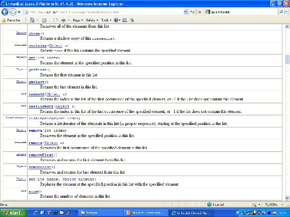Open the set(int index, Object element) link
This screenshot has width=290, height=217.
32,179
